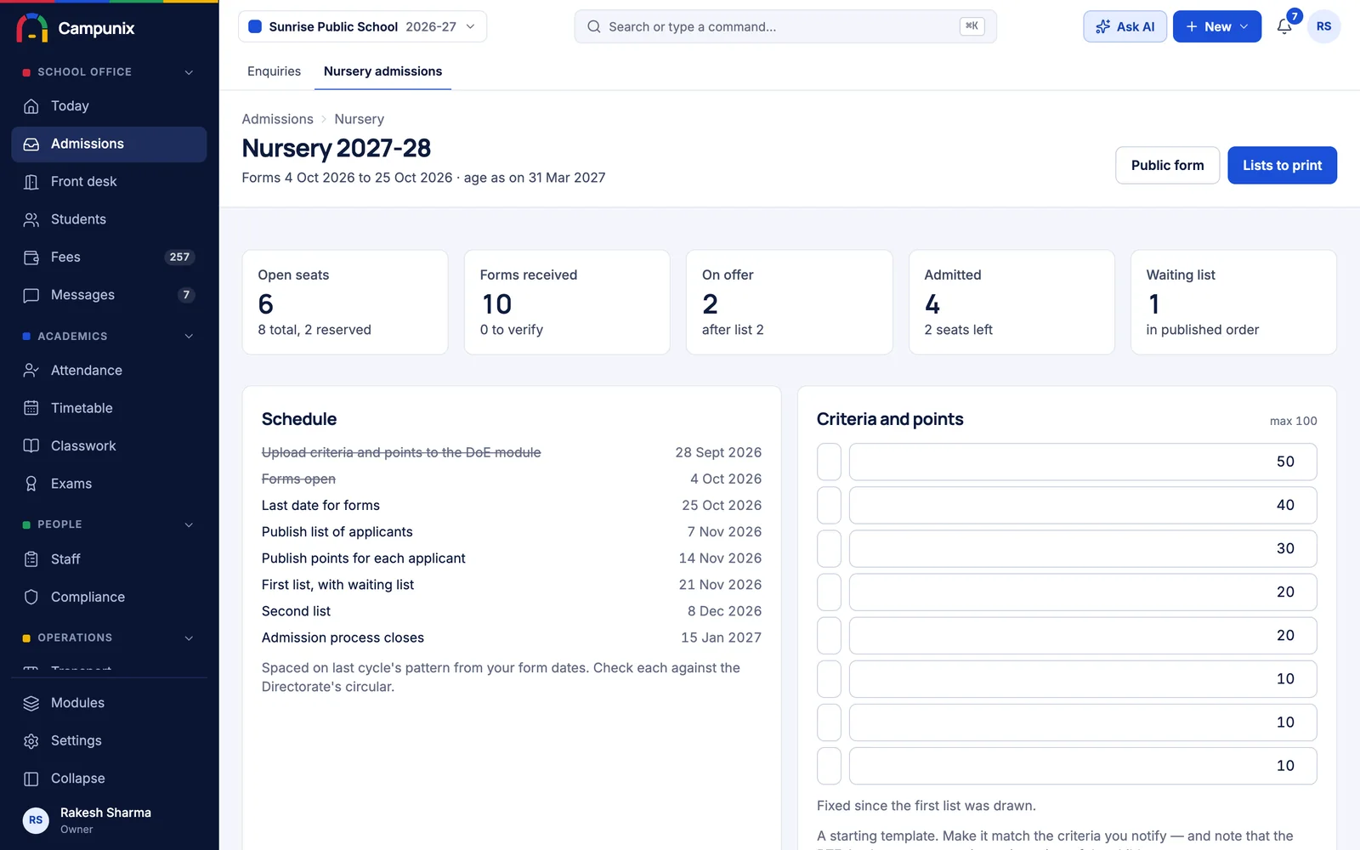The height and width of the screenshot is (850, 1360).
Task: Click the 'max 100' label
Action: point(1293,421)
